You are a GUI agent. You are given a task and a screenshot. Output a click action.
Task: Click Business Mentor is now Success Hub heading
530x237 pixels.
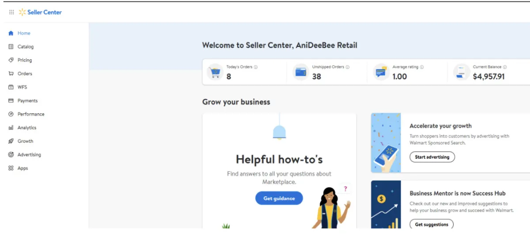458,193
